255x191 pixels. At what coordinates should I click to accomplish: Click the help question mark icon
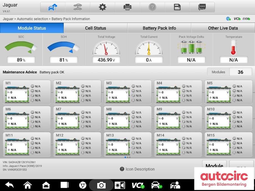tap(152, 7)
